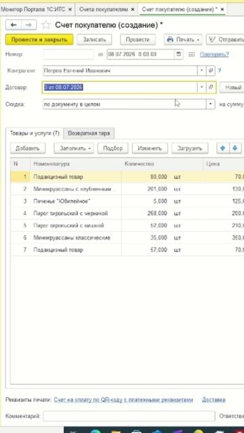Open the Повторить? link
The width and height of the screenshot is (244, 433).
(214, 54)
